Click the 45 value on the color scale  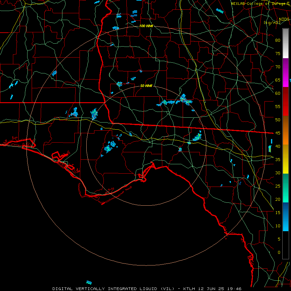[278, 133]
